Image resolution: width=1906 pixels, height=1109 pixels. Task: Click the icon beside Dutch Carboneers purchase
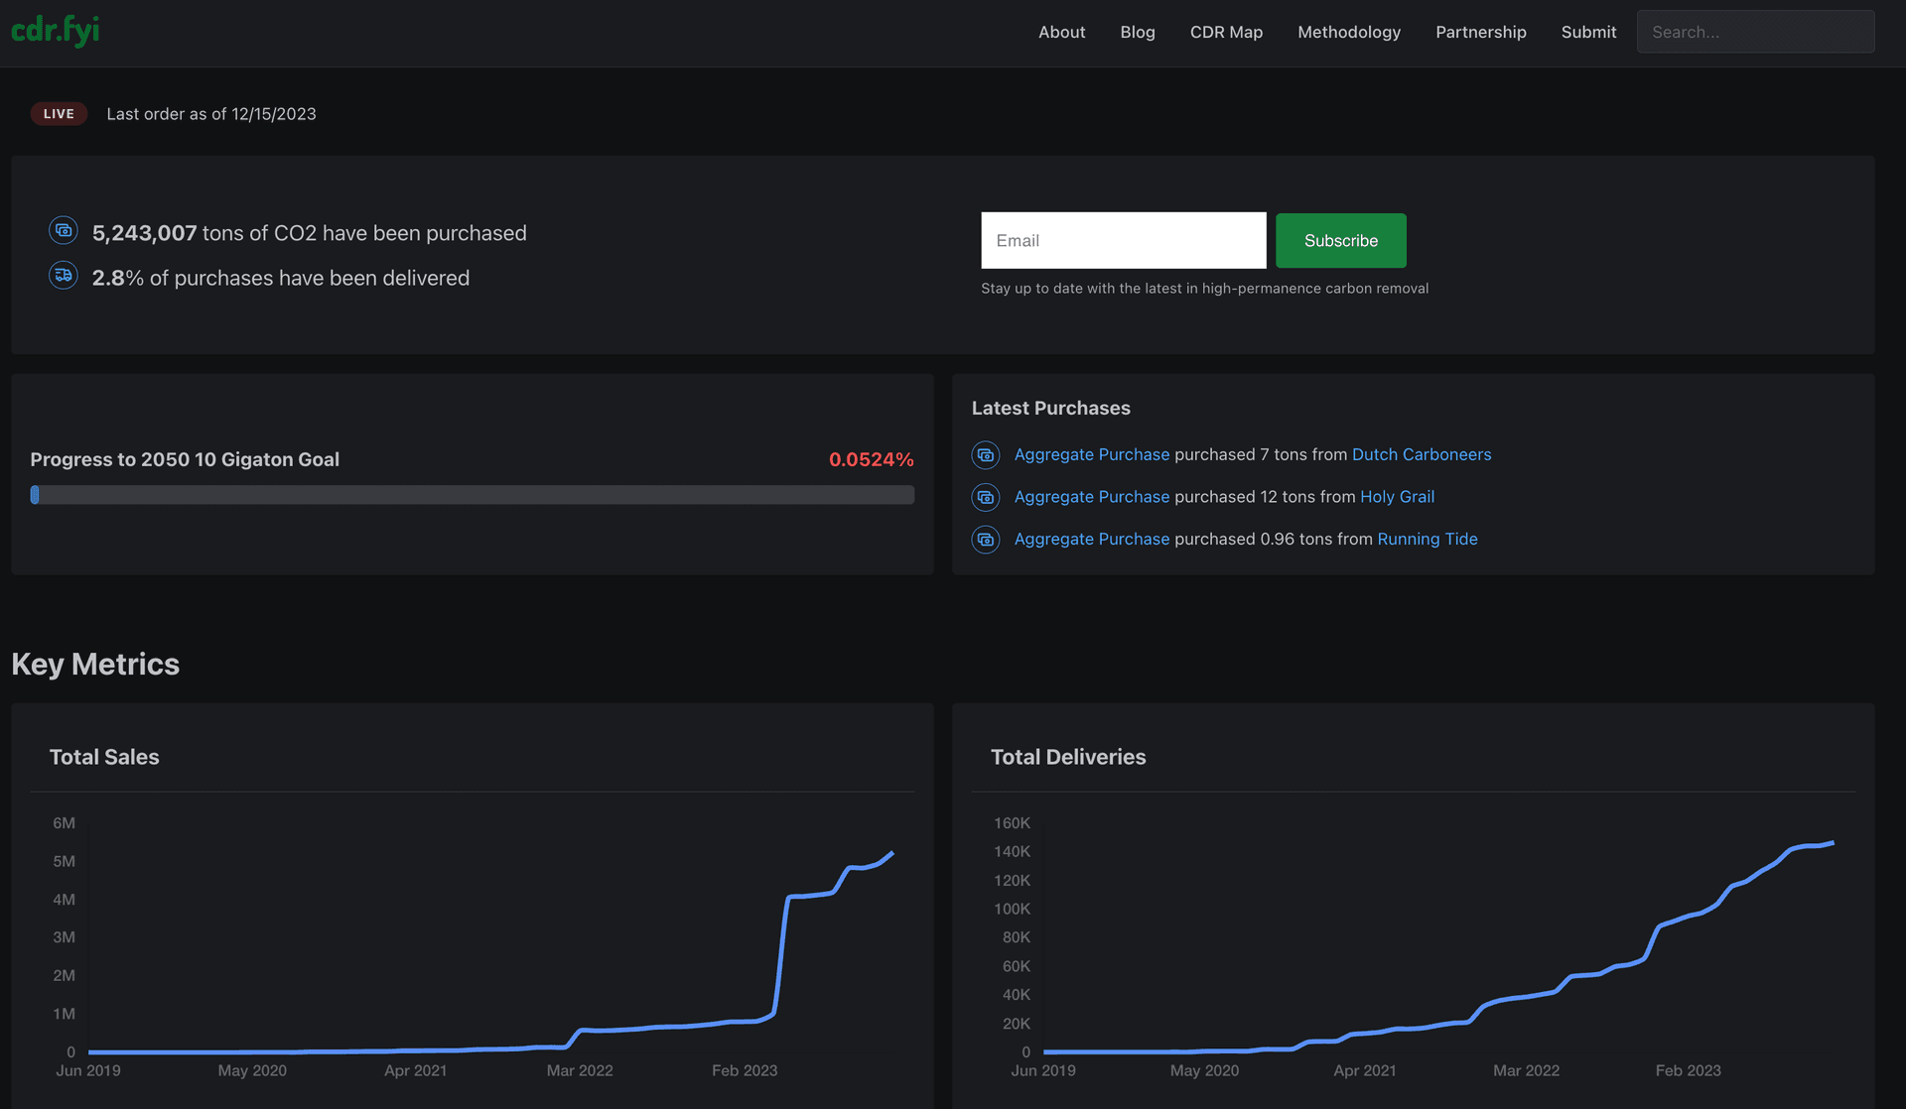986,455
